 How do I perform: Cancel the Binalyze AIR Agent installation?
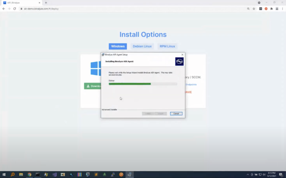click(x=176, y=114)
